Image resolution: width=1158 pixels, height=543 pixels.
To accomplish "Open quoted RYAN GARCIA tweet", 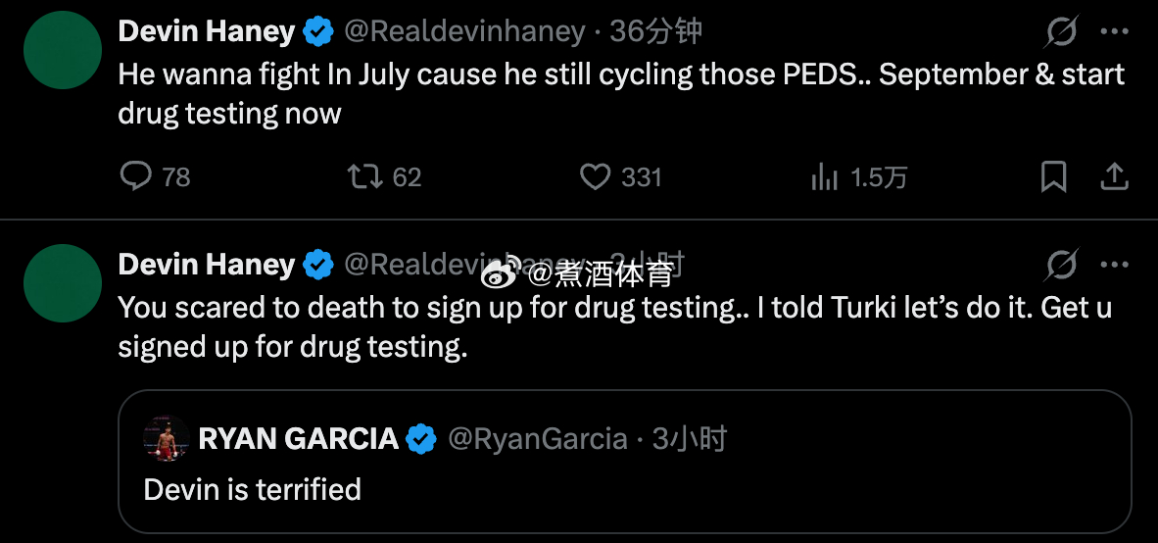I will 624,488.
